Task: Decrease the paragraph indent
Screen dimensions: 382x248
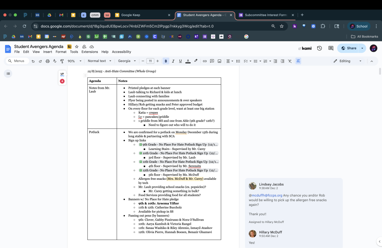Action: tap(275, 61)
